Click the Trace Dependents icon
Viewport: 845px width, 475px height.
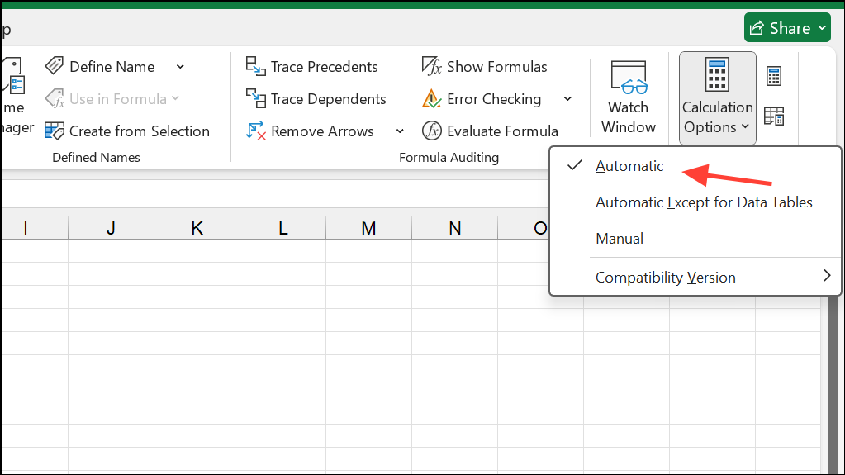(x=255, y=99)
